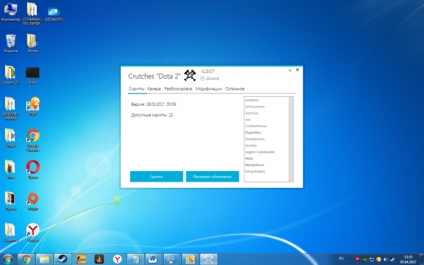
Task: Choose ComboHeroes in the scripts list
Action: (256, 126)
